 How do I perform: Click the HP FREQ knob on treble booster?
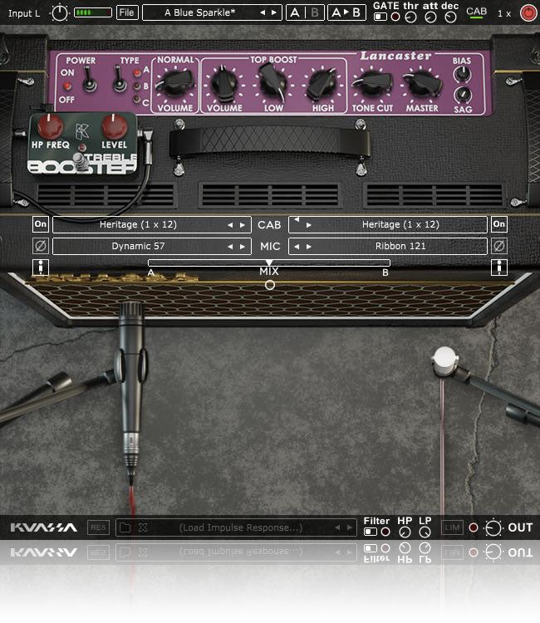[50, 125]
